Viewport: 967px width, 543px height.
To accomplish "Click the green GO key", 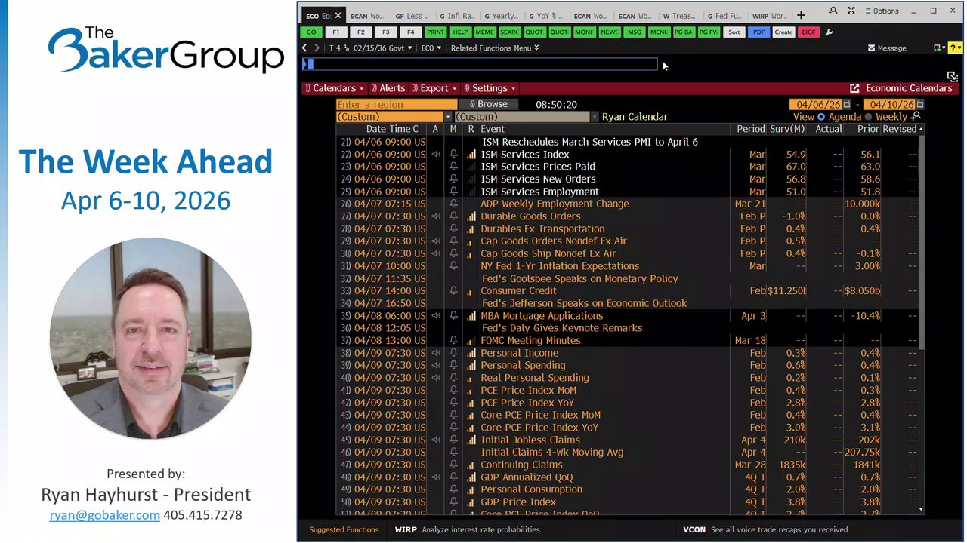I will (310, 32).
